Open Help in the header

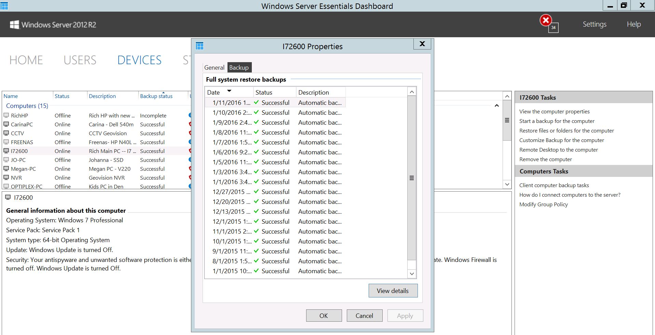(634, 24)
